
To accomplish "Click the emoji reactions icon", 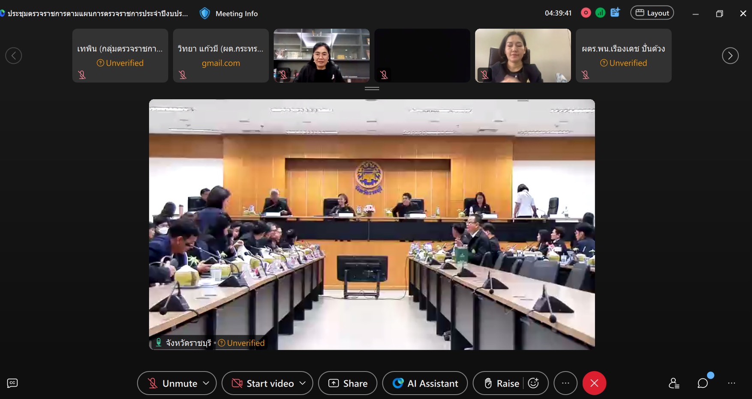I will tap(533, 383).
